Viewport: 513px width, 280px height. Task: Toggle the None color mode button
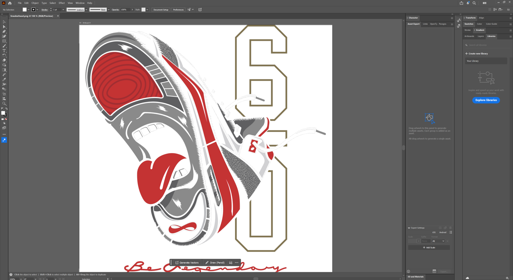pos(6,119)
